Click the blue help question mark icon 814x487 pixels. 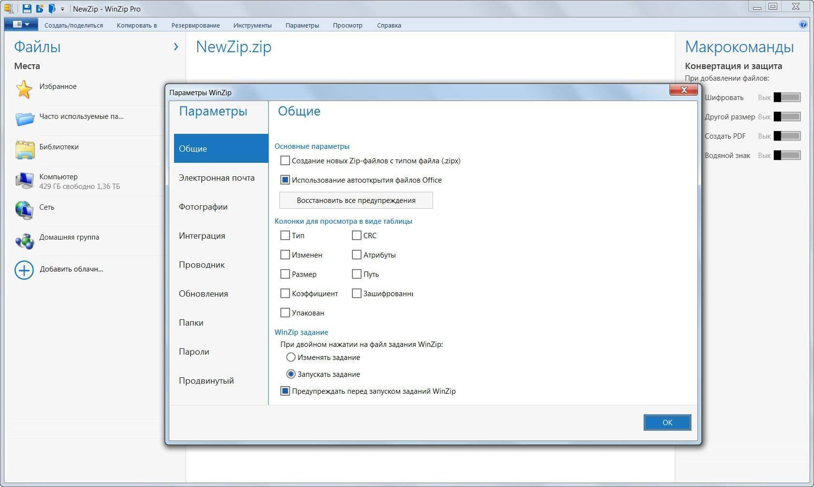803,25
